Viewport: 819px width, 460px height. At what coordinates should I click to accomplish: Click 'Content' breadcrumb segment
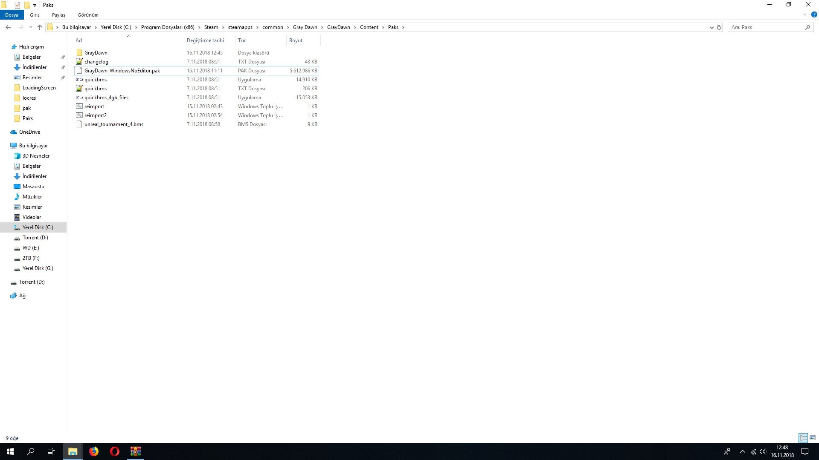pyautogui.click(x=369, y=27)
